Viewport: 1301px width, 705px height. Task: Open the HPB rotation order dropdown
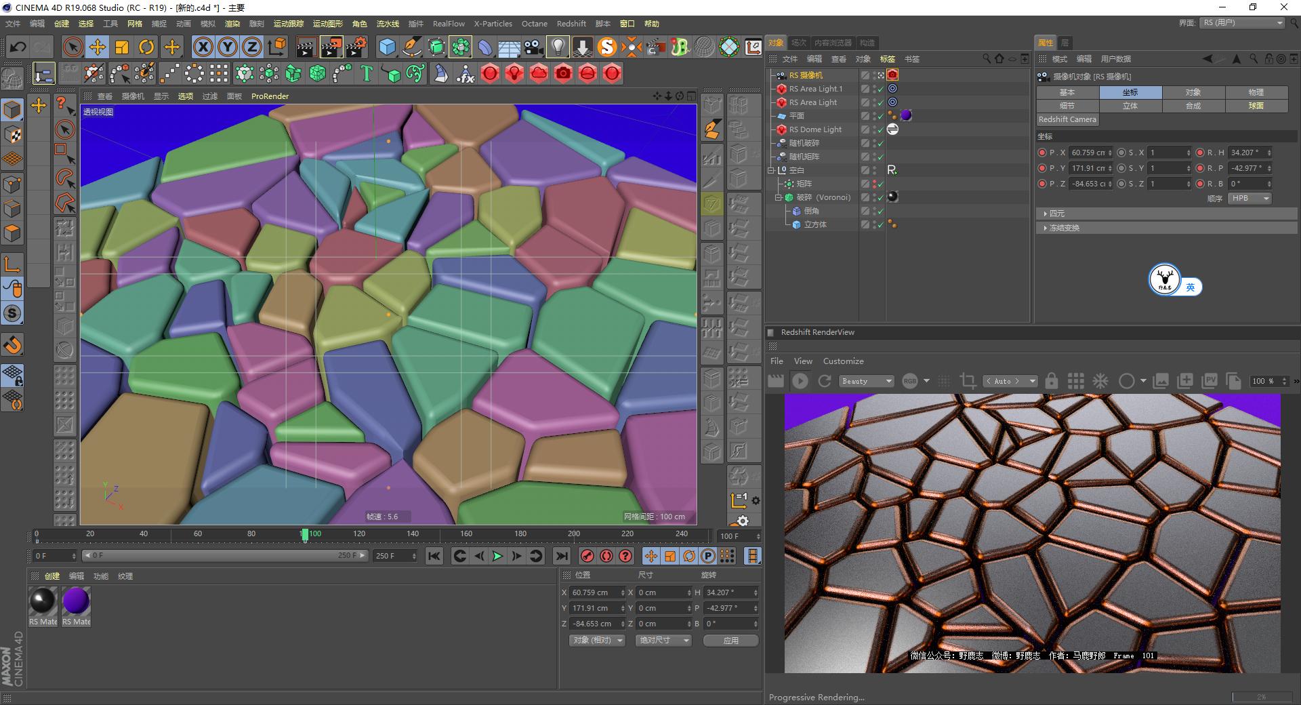point(1250,198)
